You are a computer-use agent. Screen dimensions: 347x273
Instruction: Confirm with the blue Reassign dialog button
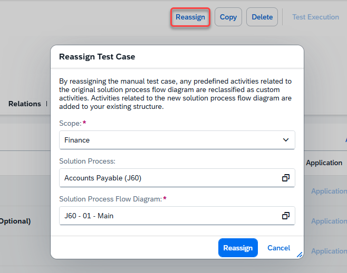238,248
